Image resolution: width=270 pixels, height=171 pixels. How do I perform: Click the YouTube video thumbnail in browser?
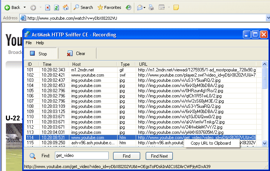(14, 147)
